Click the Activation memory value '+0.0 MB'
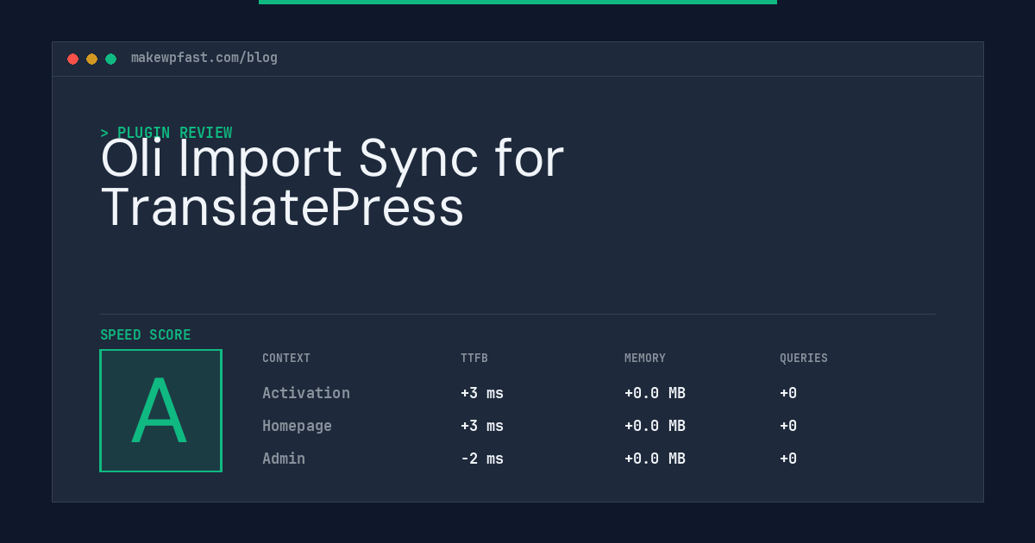The width and height of the screenshot is (1035, 543). tap(655, 393)
